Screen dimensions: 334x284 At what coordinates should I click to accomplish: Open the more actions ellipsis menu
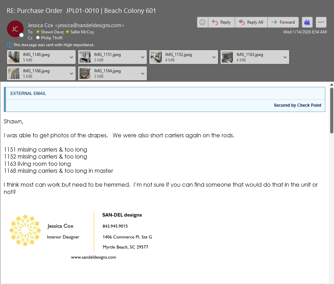coord(321,22)
